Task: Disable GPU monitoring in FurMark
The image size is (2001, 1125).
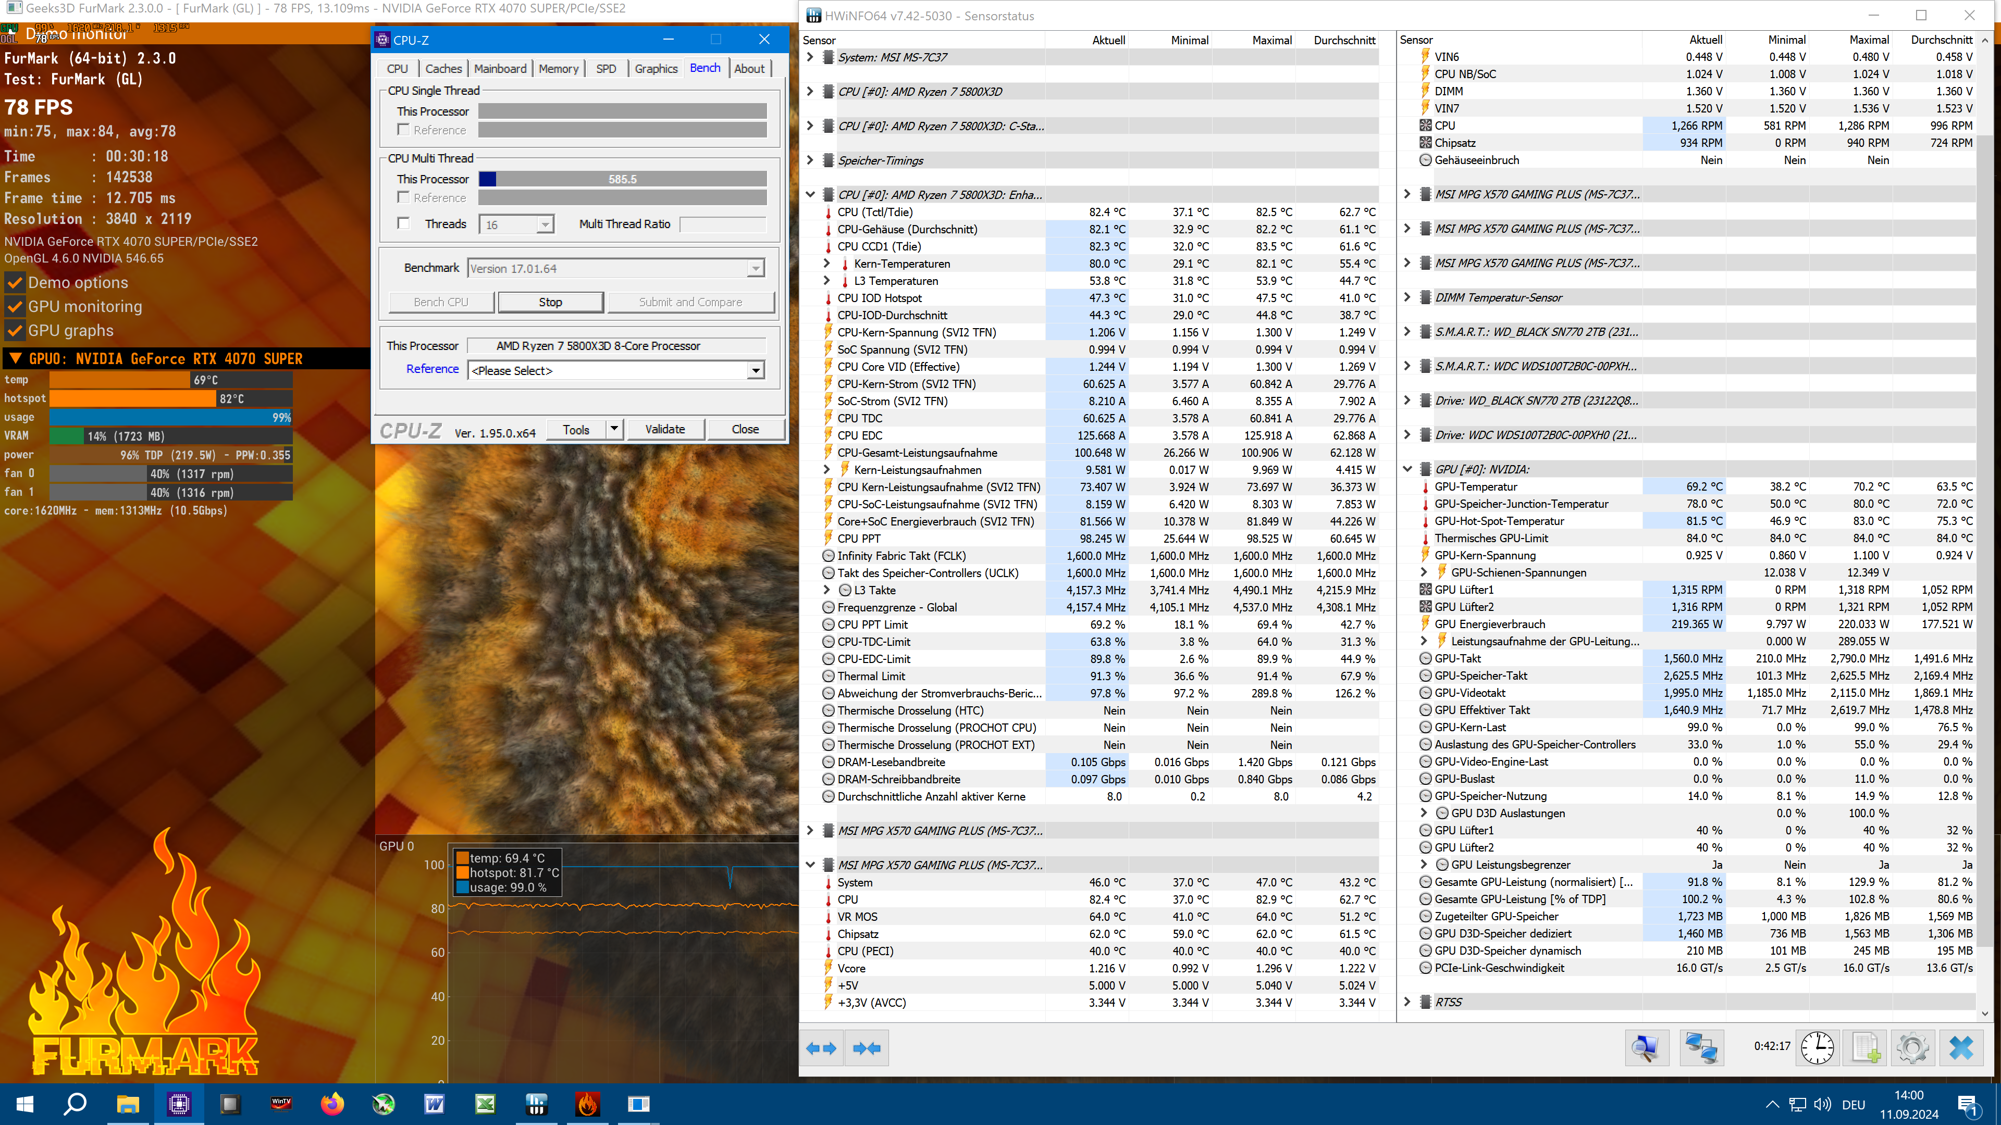Action: (x=15, y=307)
